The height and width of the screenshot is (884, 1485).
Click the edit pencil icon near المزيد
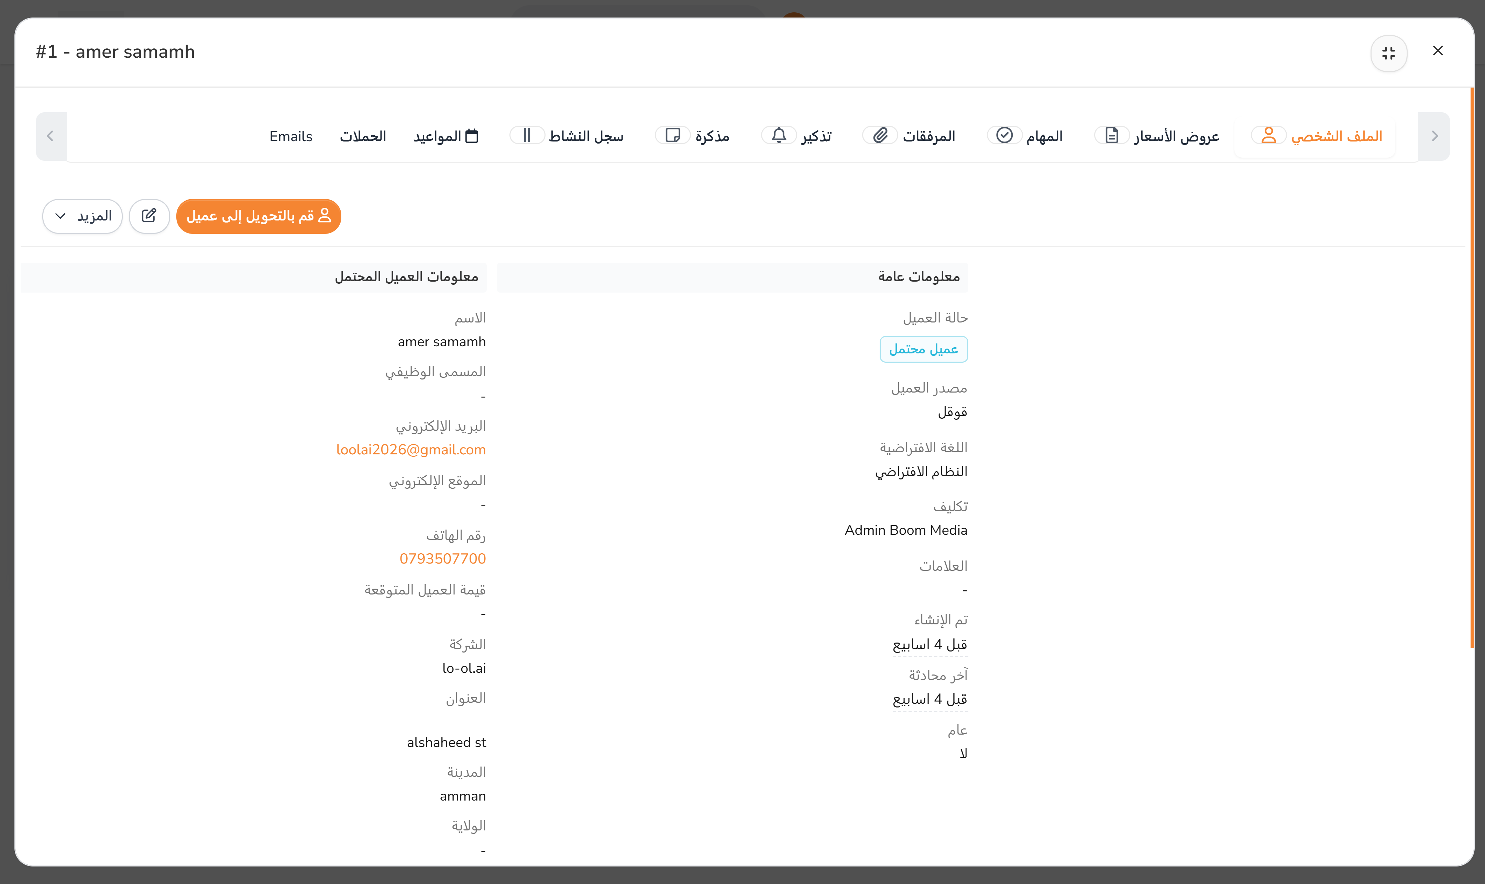[x=149, y=216]
